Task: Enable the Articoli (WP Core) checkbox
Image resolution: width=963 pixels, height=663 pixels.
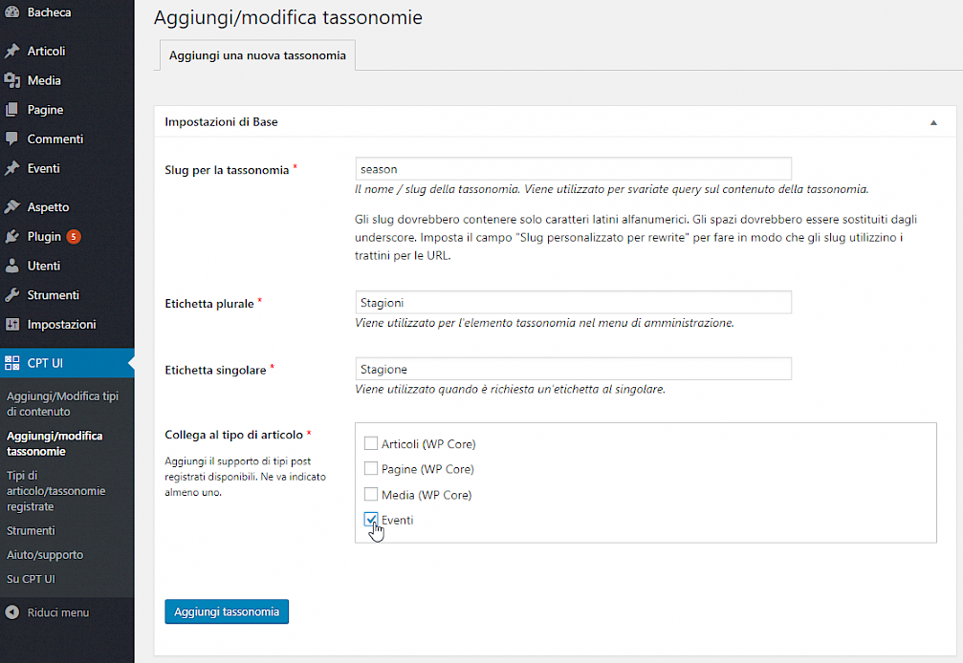Action: tap(371, 443)
